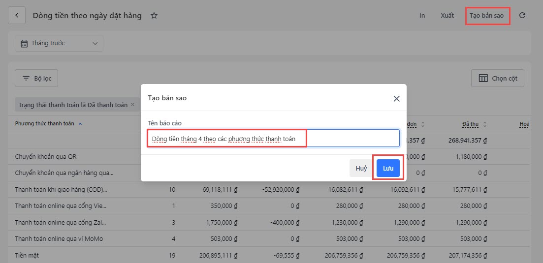Sort by Phương thức thanh toán arrow
543x263 pixels.
pyautogui.click(x=80, y=124)
